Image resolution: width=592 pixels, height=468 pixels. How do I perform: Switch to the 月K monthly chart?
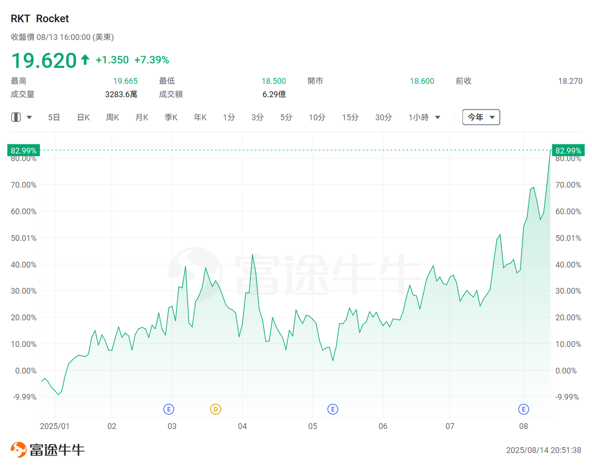(x=142, y=117)
